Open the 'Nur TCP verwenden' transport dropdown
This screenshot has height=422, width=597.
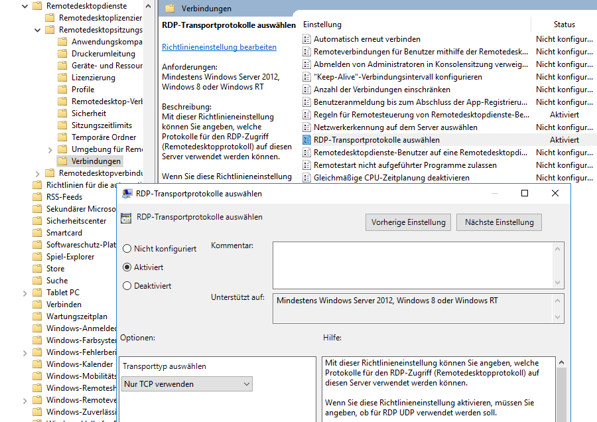click(186, 384)
